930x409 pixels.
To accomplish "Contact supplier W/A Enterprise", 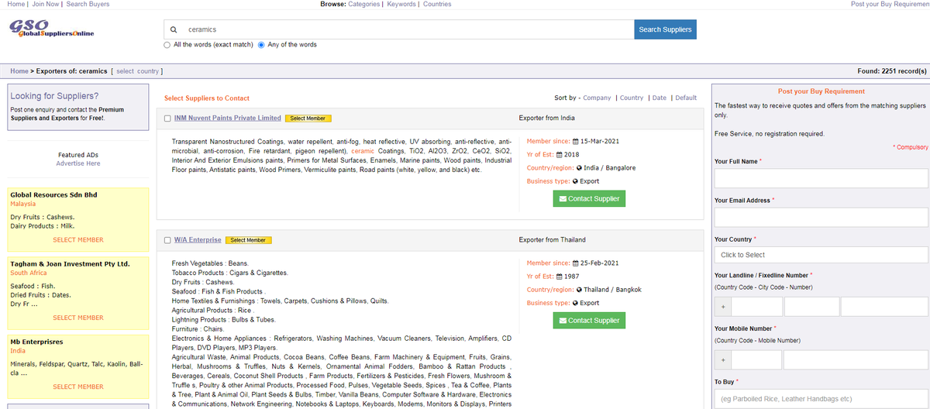I will click(x=589, y=320).
